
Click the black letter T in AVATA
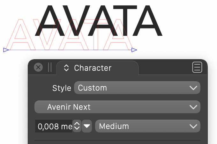click(125, 20)
